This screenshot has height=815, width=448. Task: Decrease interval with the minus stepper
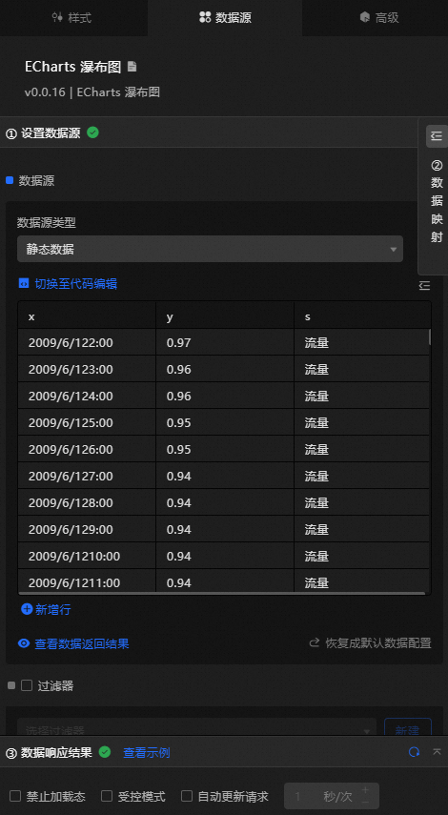365,802
